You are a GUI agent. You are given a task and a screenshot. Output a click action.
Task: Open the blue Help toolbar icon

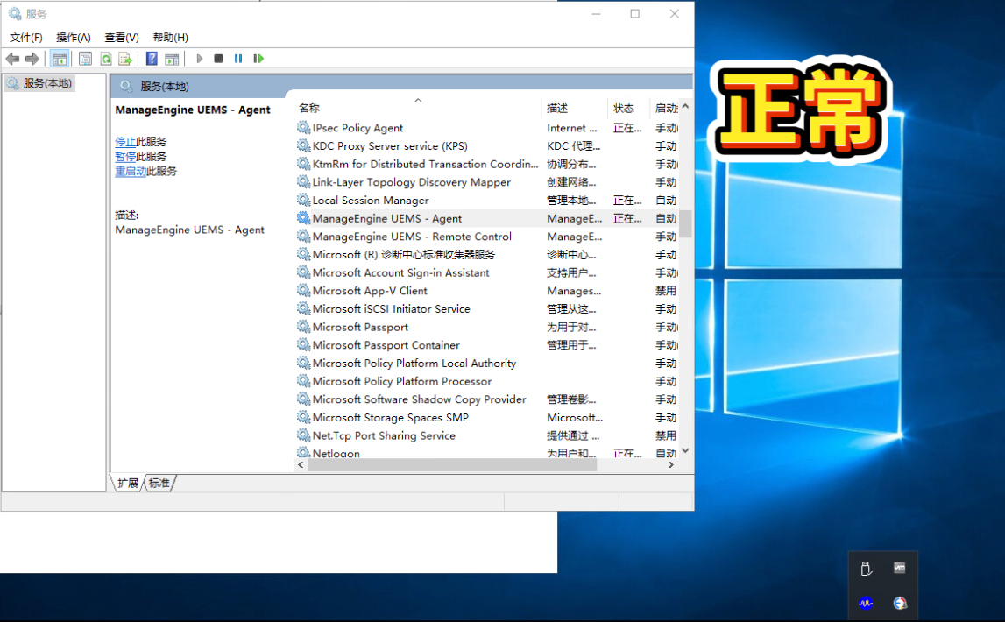coord(152,59)
